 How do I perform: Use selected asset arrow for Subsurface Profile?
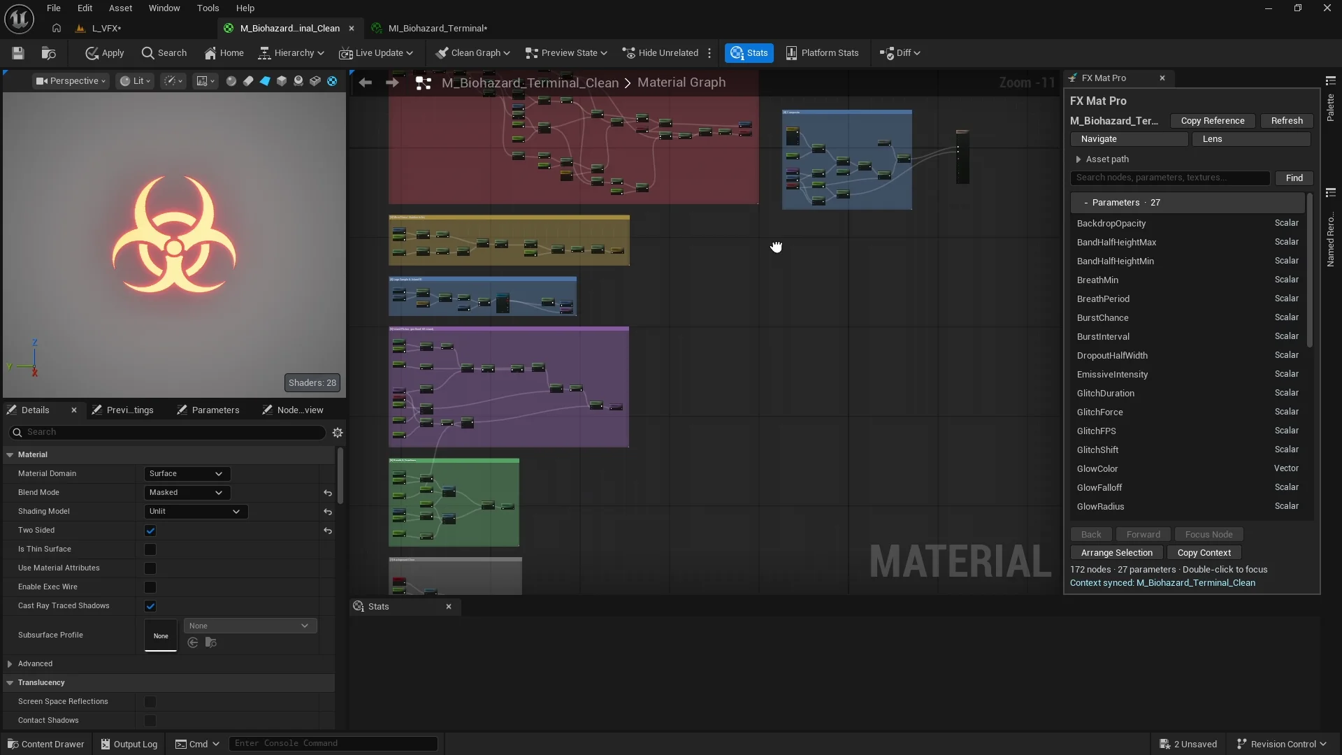pyautogui.click(x=193, y=642)
